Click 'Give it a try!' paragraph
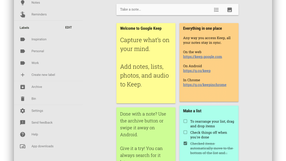The width and height of the screenshot is (286, 161). pyautogui.click(x=141, y=153)
